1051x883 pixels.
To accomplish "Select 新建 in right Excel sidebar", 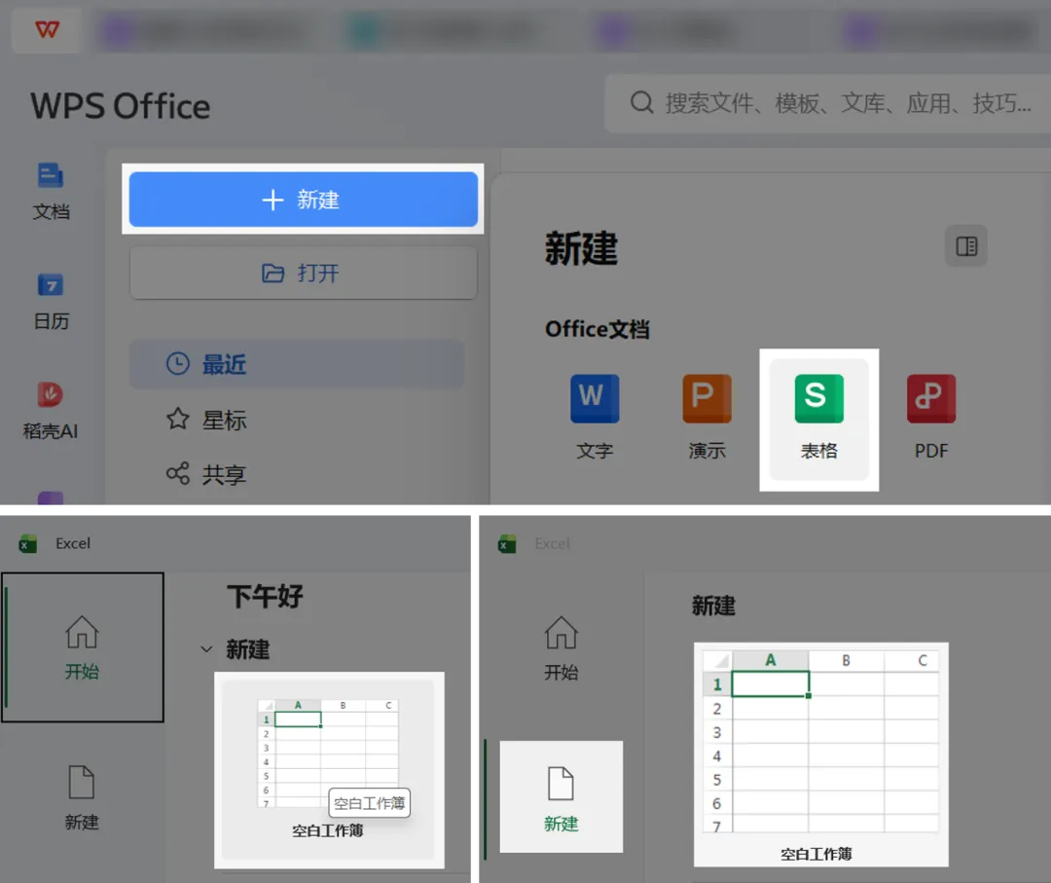I will click(562, 796).
